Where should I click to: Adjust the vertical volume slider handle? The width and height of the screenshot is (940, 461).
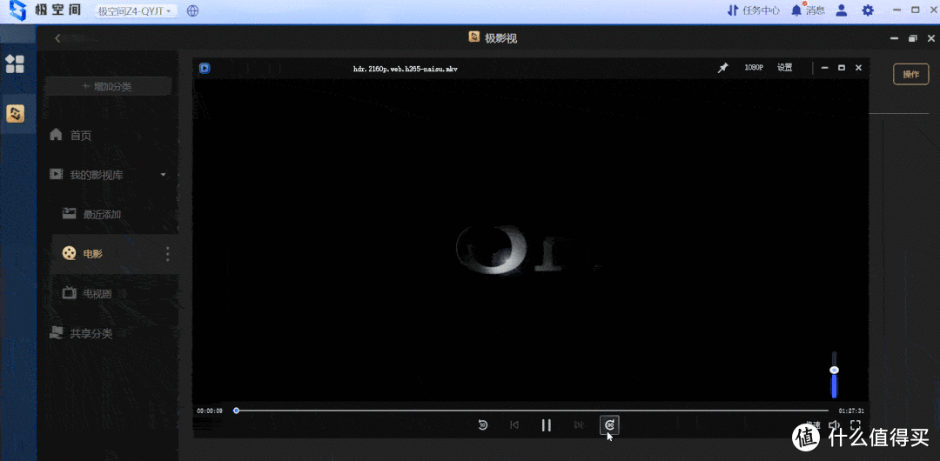point(834,370)
